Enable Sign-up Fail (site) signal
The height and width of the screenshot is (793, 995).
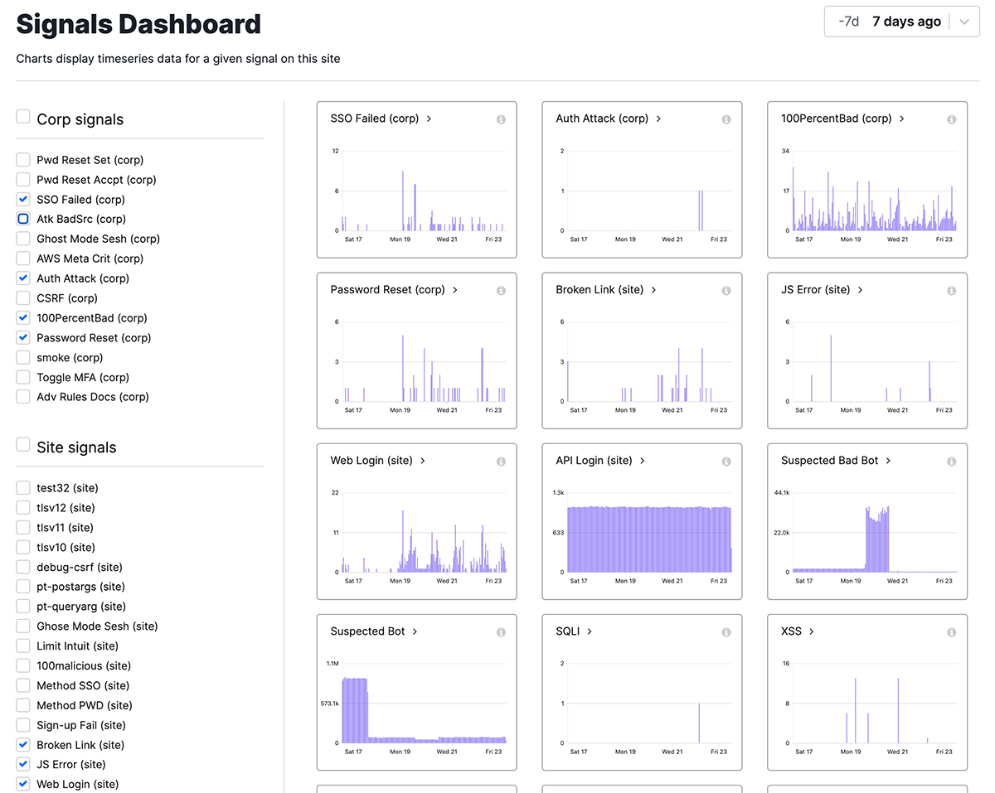pos(23,725)
